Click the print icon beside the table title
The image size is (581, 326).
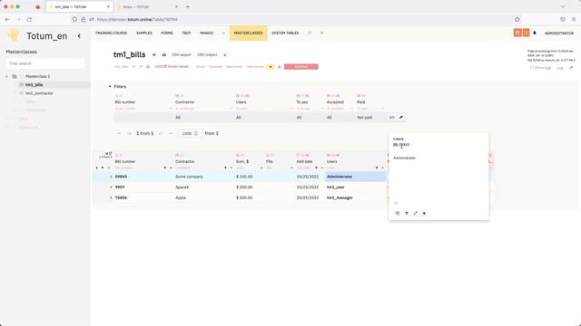[163, 54]
